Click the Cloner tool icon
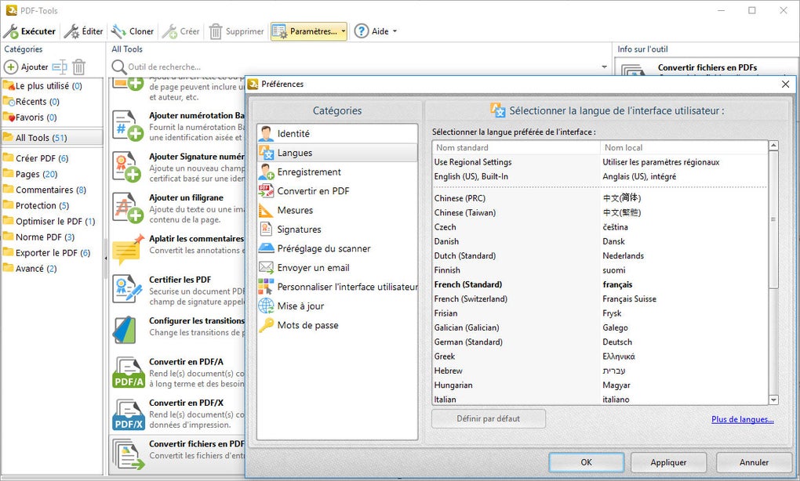The height and width of the screenshot is (481, 800). pos(119,31)
